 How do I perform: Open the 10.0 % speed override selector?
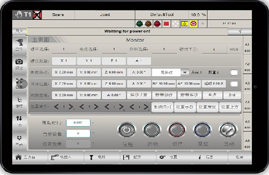[198, 15]
